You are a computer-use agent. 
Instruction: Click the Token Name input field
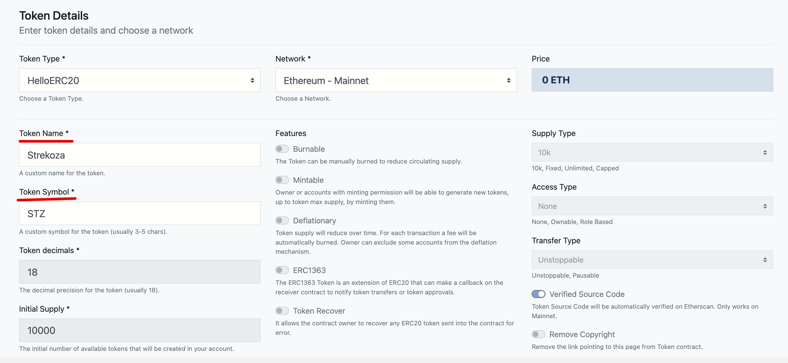click(x=140, y=155)
